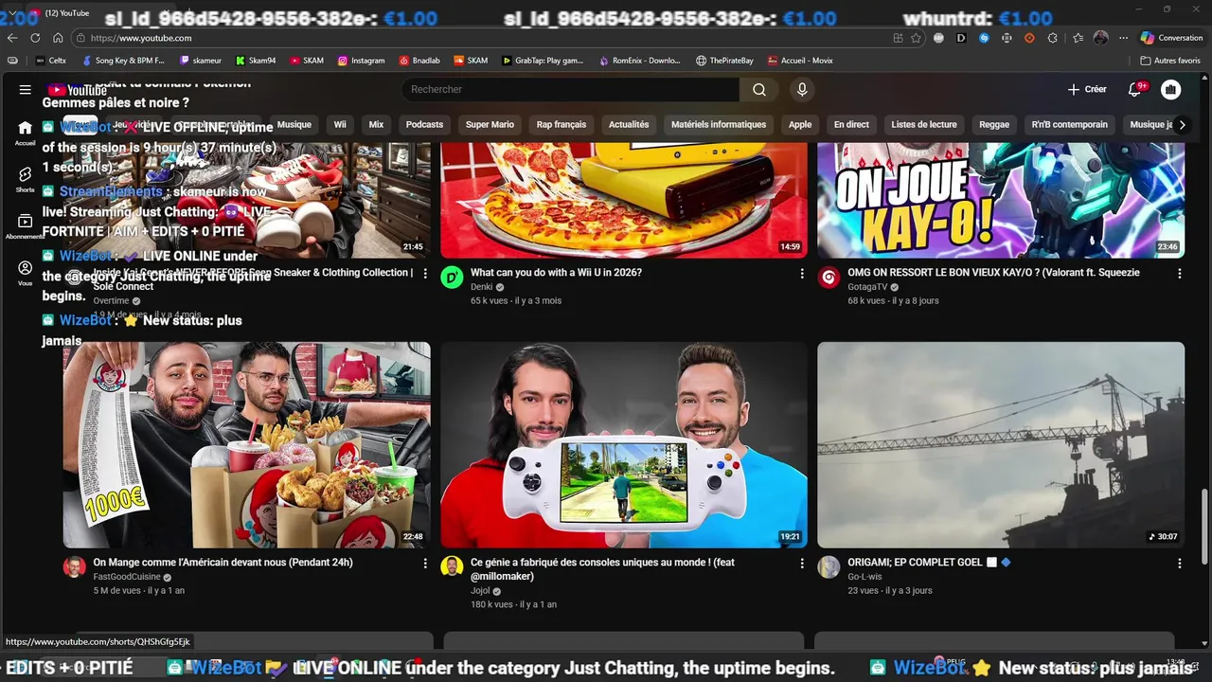Open options for Ce génie consoles video
Viewport: 1212px width, 682px height.
point(802,564)
